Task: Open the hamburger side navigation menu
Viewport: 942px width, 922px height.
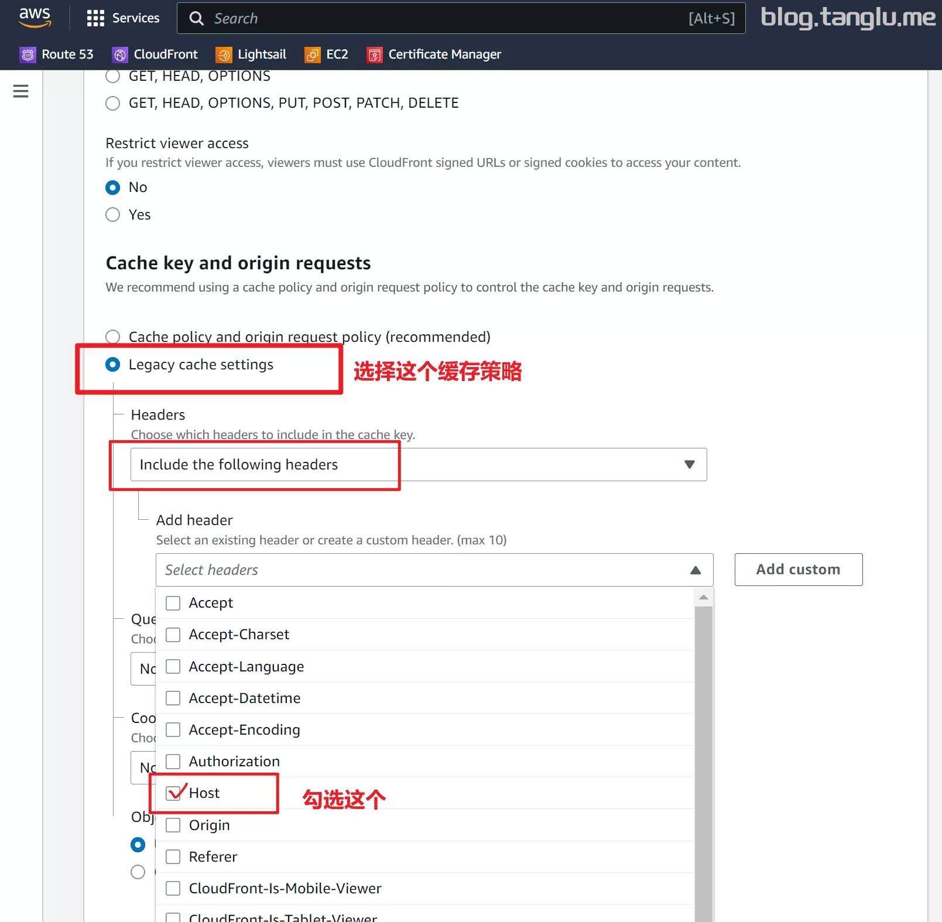Action: click(20, 91)
